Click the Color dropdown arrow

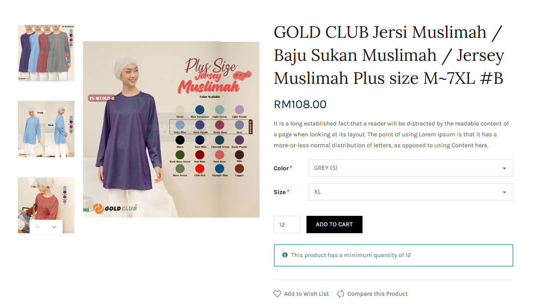click(504, 168)
